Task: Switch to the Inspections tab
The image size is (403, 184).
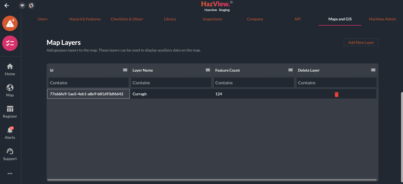Action: (x=212, y=19)
